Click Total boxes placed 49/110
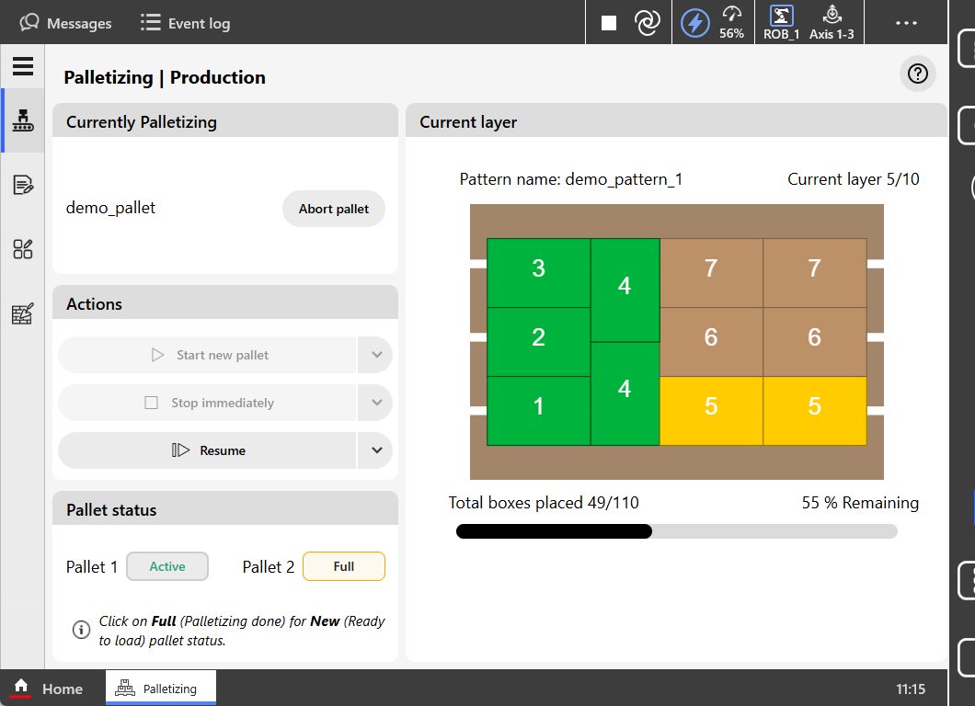 pyautogui.click(x=544, y=503)
